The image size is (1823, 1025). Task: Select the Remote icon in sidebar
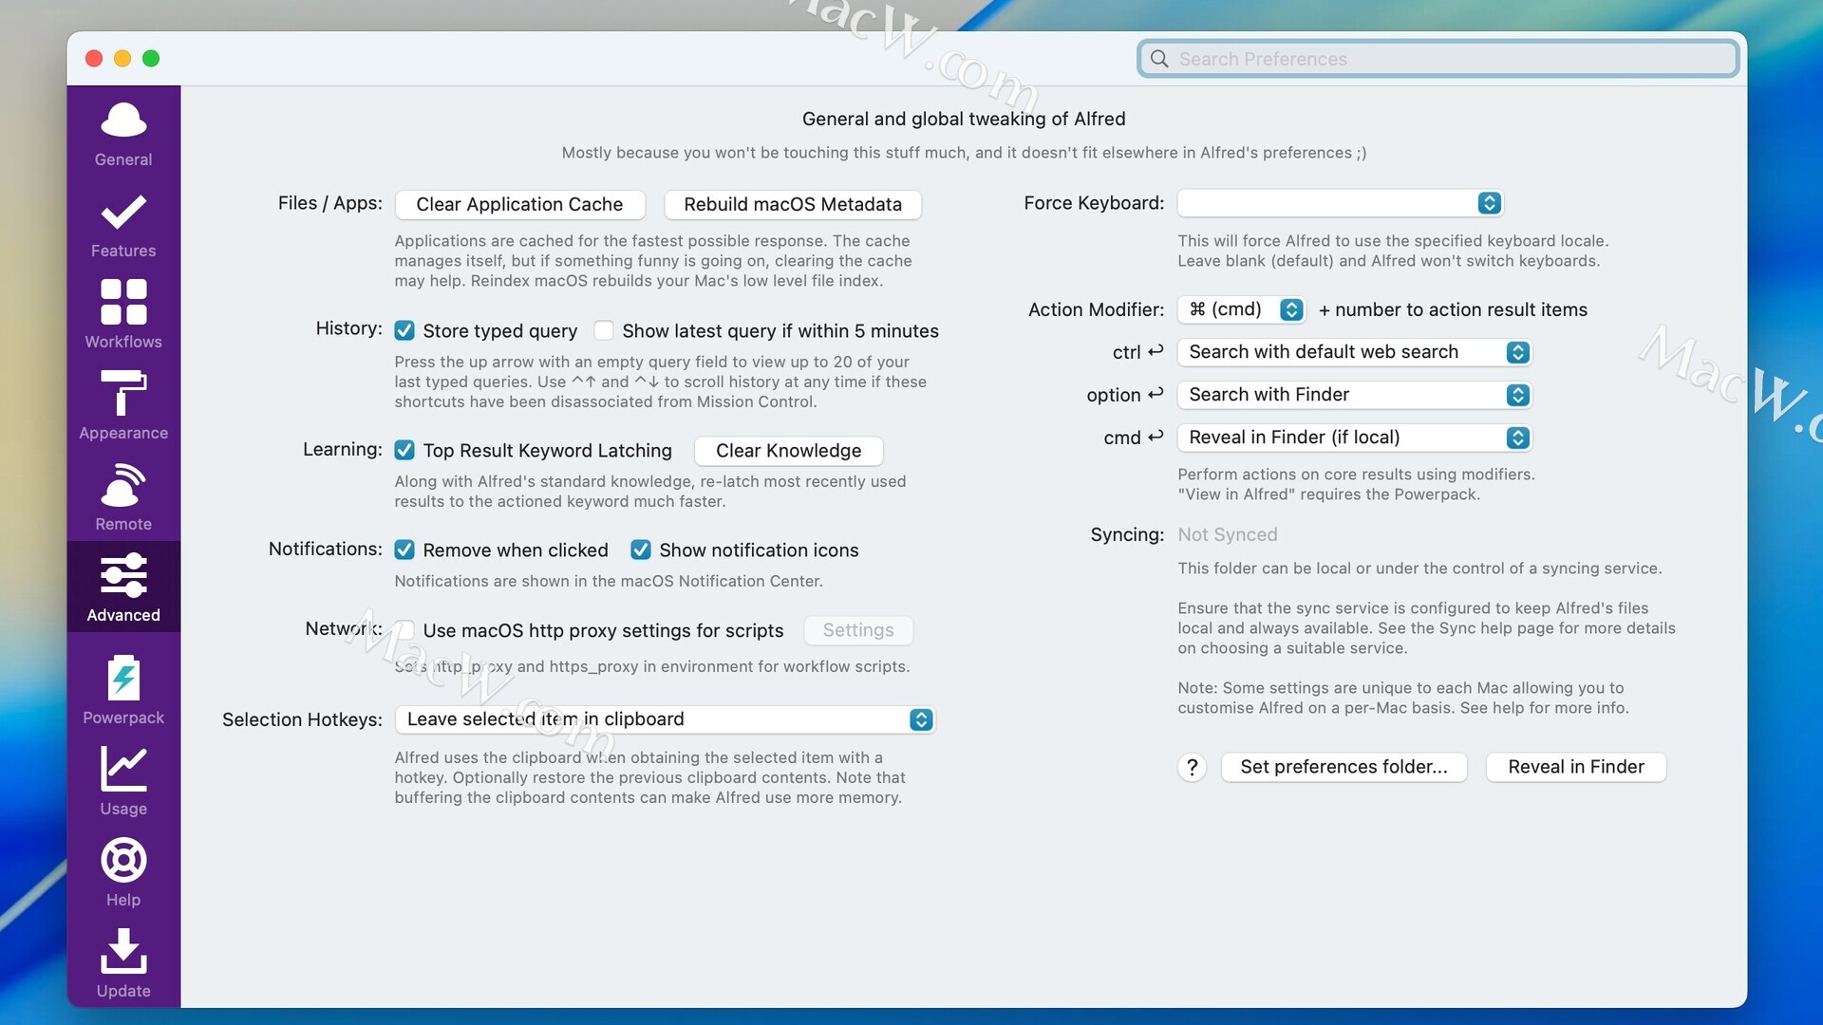coord(123,486)
